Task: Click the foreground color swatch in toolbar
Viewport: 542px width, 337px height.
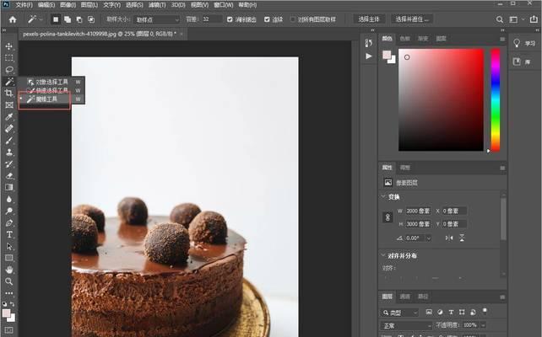Action: click(6, 313)
